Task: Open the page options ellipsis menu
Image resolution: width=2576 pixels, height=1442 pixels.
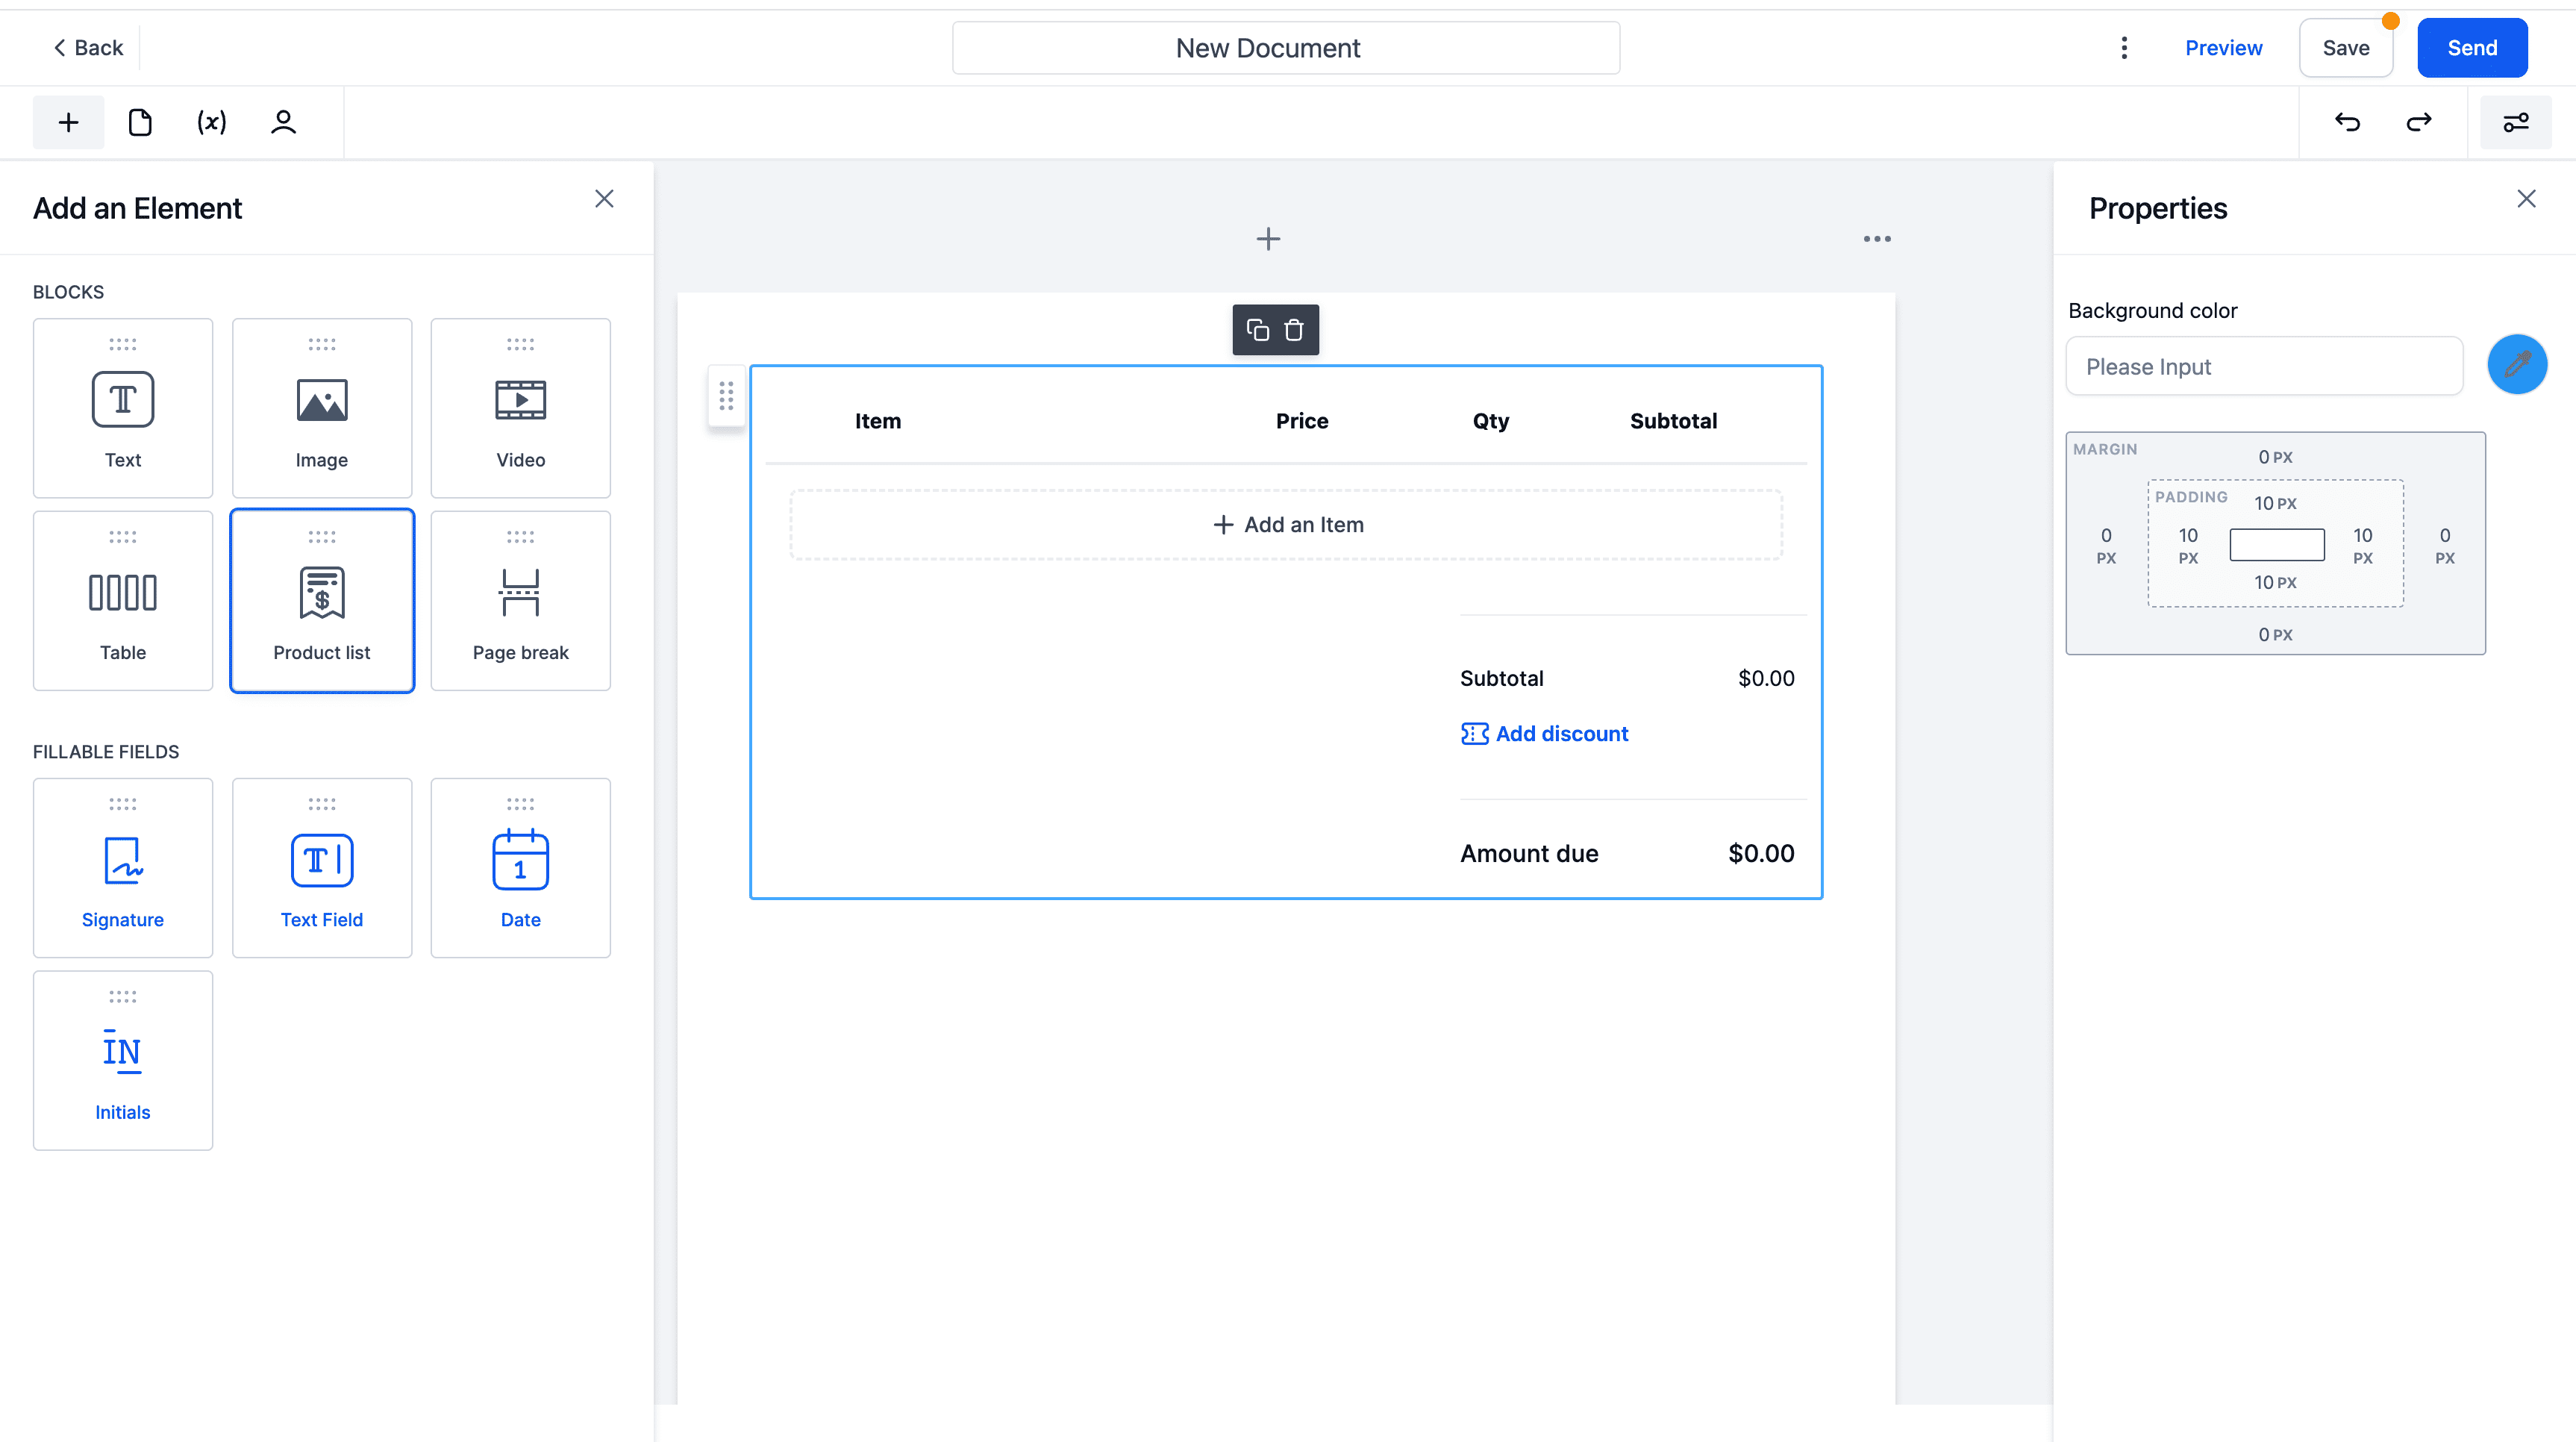Action: pos(1877,239)
